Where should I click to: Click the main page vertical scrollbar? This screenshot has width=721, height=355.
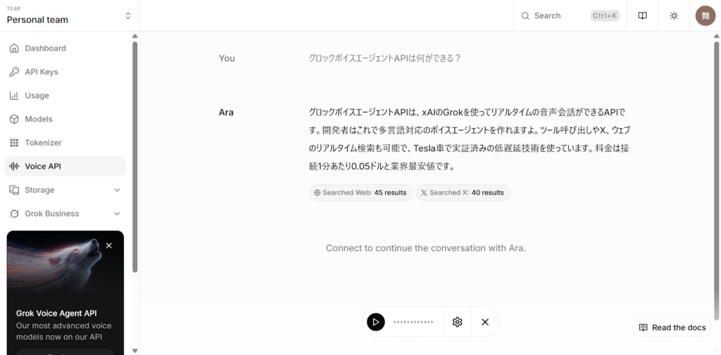click(716, 181)
